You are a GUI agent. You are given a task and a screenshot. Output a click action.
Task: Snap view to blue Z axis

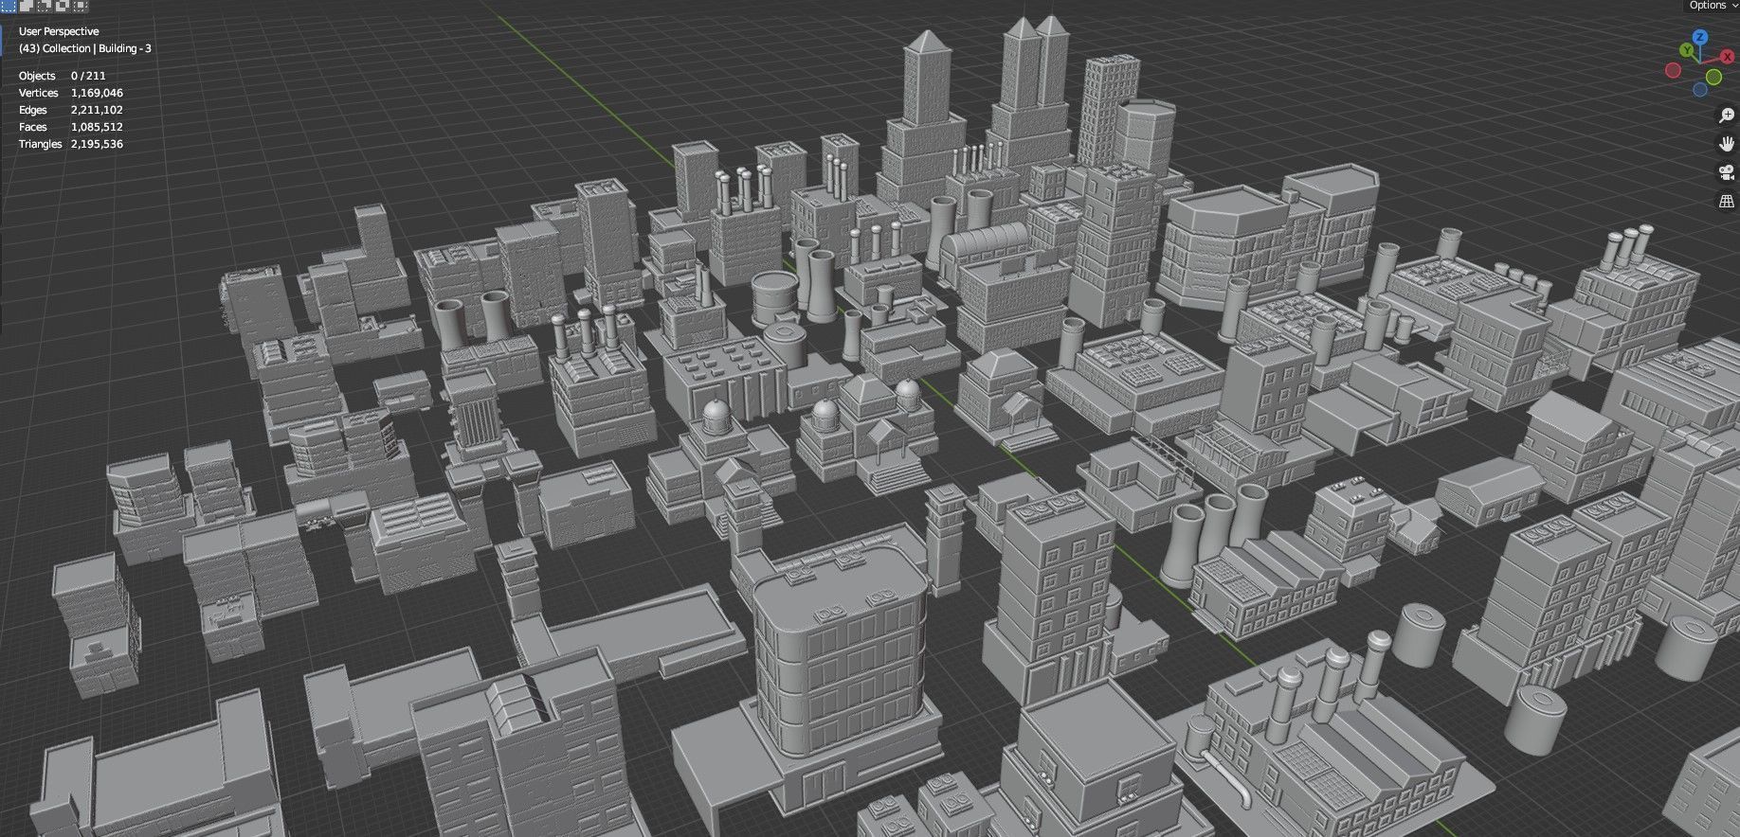[1700, 37]
